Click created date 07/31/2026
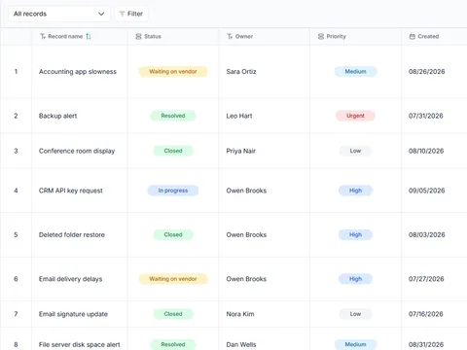The image size is (467, 350). 426,116
